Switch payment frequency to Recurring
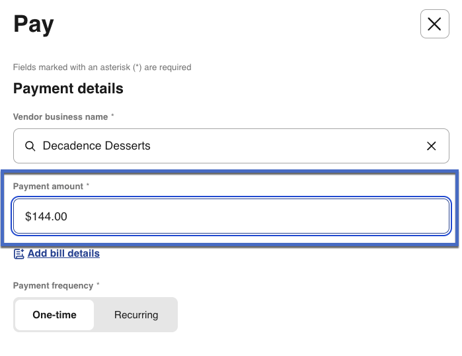Screen dimensions: 462x356 tap(136, 315)
